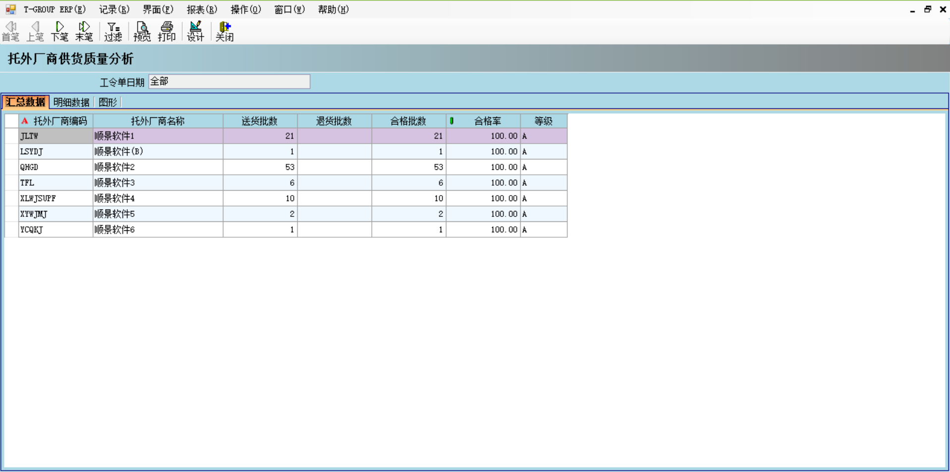Select the QHGD vendor code cell
The image size is (950, 472).
tap(56, 167)
